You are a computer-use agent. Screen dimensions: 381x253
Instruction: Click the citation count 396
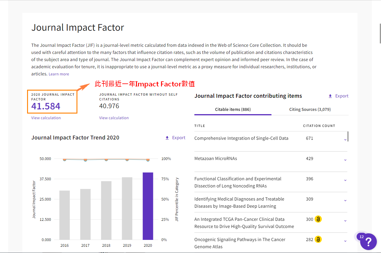coord(310,179)
